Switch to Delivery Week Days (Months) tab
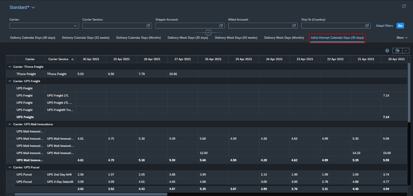Screen dimensions: 413x196 [x=284, y=38]
